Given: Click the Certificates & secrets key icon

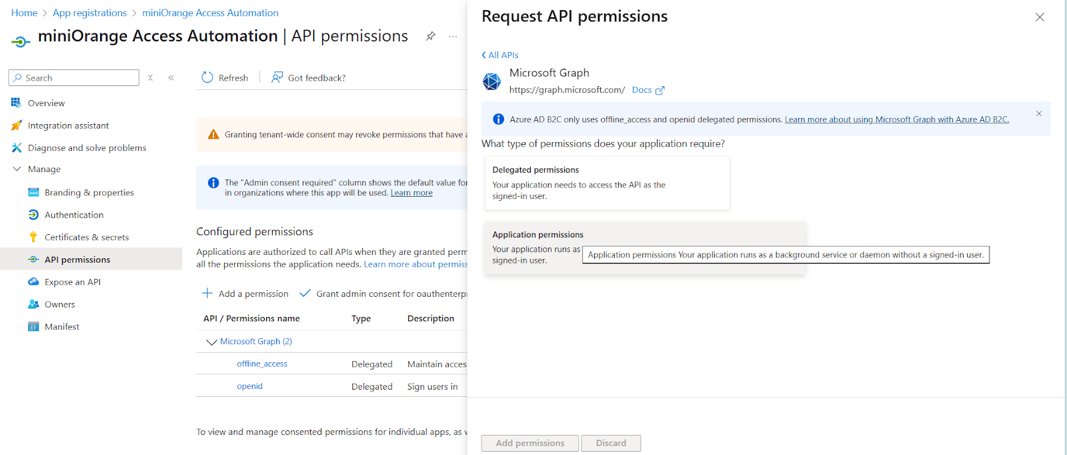Looking at the screenshot, I should (33, 237).
